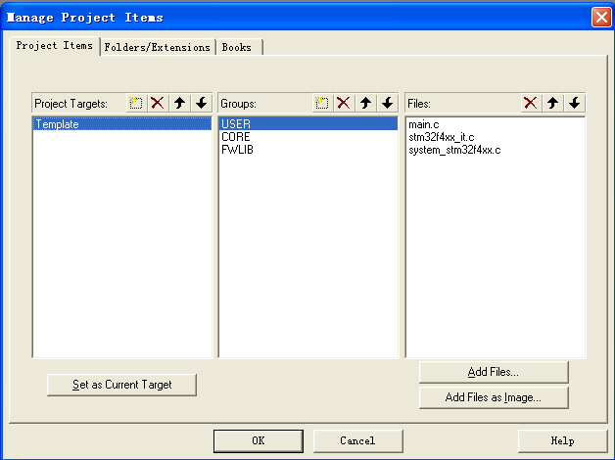Click Add Files... button
Image resolution: width=615 pixels, height=460 pixels.
494,372
